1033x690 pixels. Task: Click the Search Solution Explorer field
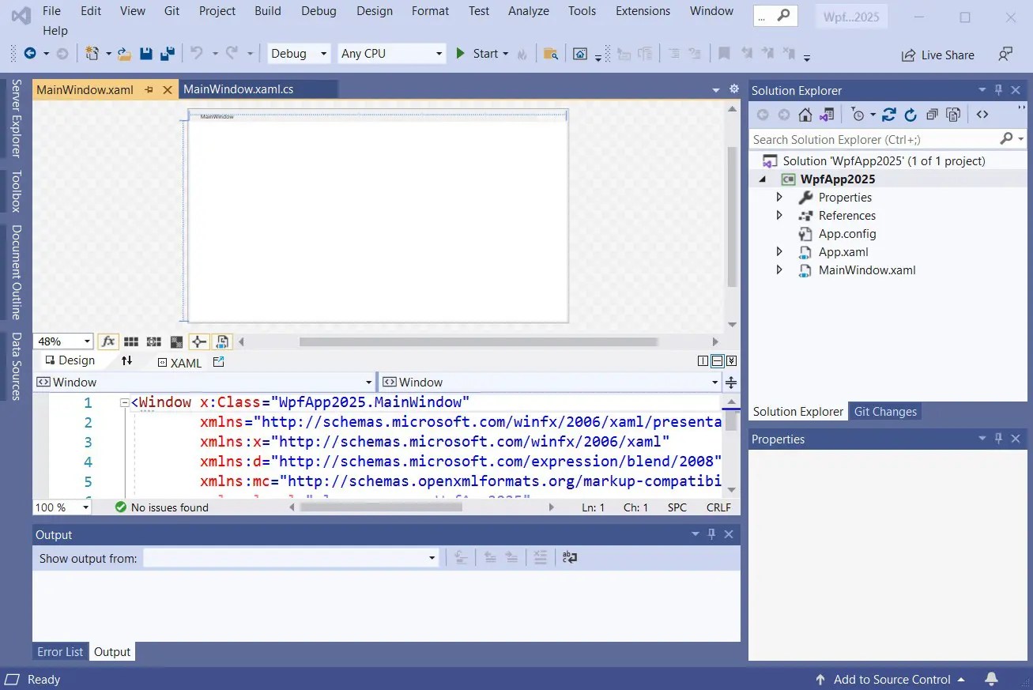click(x=887, y=139)
